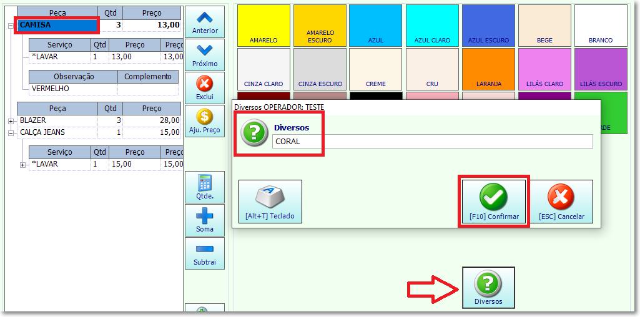
Task: Expand *LAVAR service under CALÇA JEANS
Action: click(23, 165)
